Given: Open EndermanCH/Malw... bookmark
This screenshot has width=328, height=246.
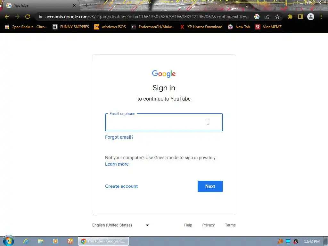Looking at the screenshot, I should pyautogui.click(x=153, y=27).
